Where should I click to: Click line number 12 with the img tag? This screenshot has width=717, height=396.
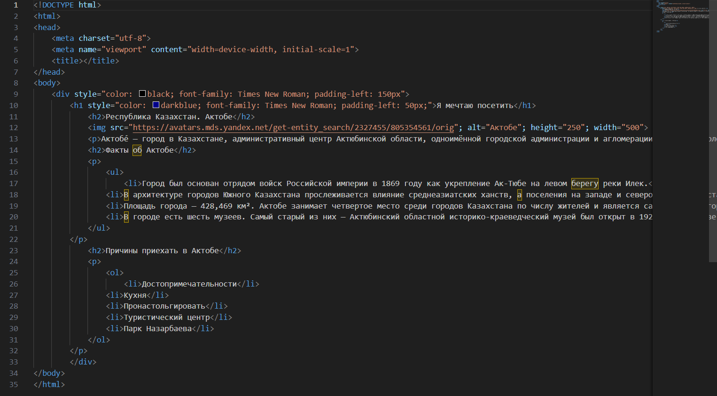(x=14, y=127)
